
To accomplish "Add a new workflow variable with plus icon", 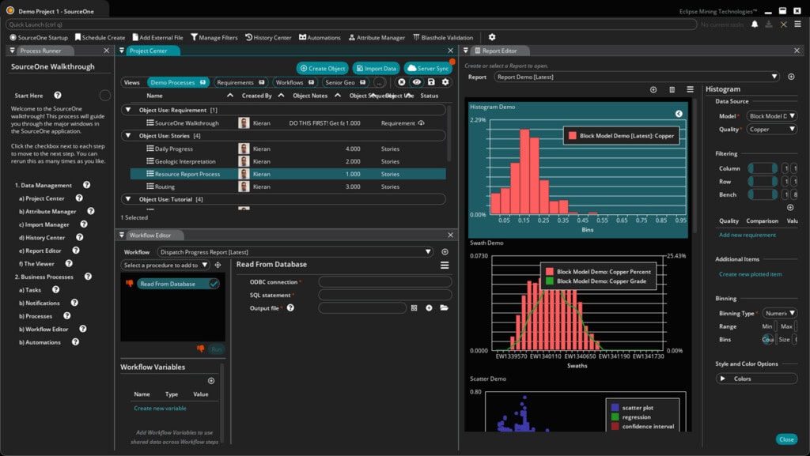I will pyautogui.click(x=210, y=381).
